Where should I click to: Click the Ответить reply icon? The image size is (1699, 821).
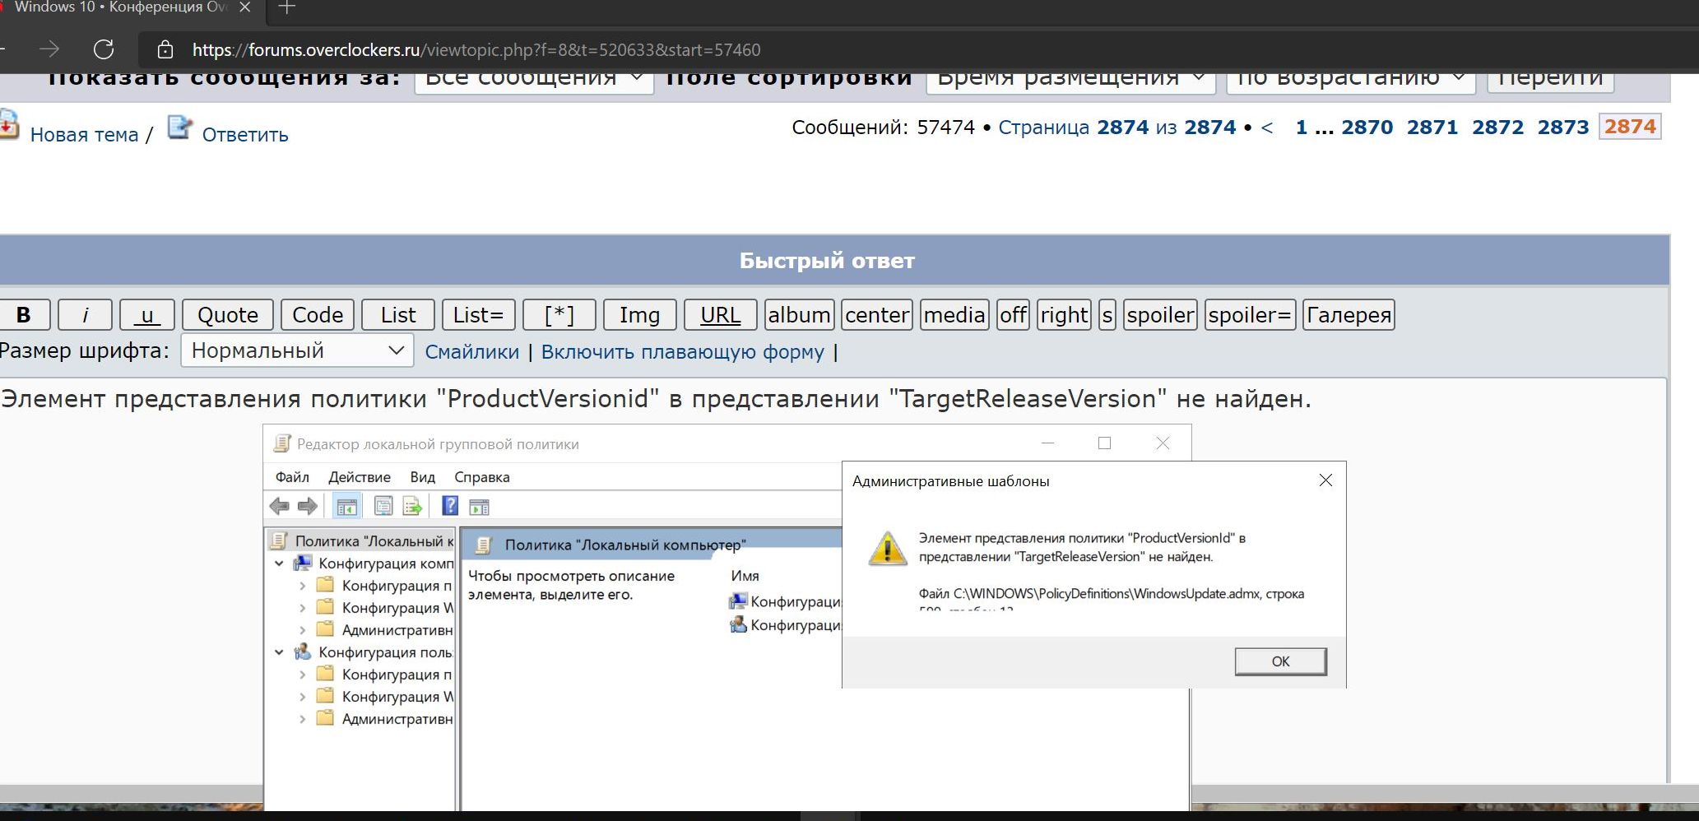[x=179, y=128]
